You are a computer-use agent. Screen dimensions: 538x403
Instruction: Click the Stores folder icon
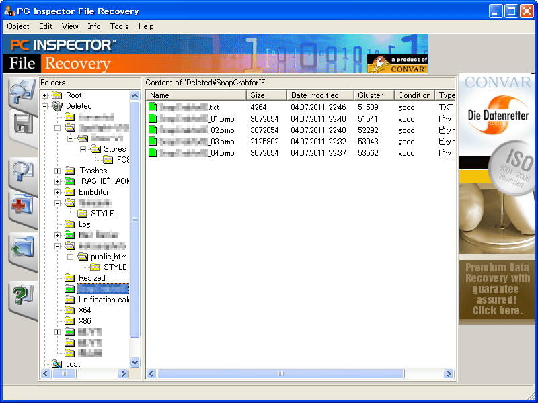click(95, 148)
